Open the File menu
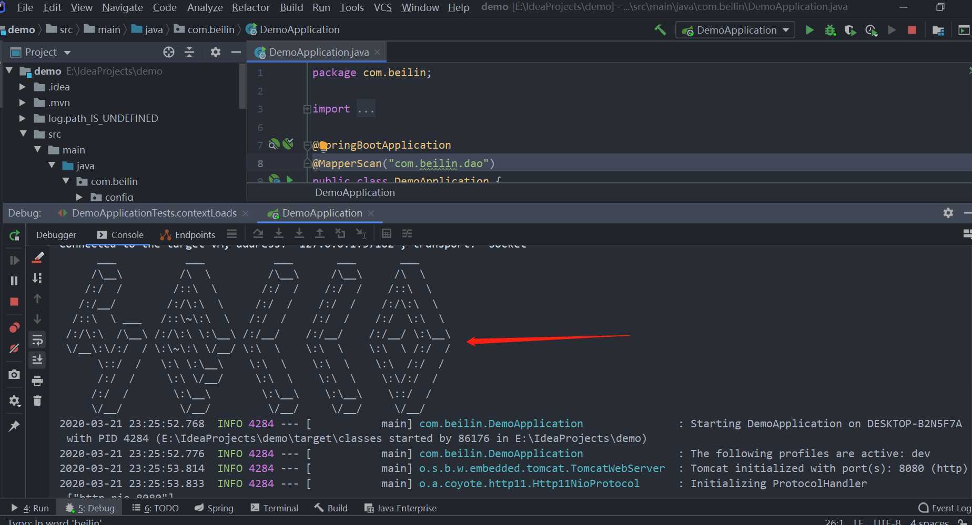Viewport: 972px width, 525px height. (25, 7)
